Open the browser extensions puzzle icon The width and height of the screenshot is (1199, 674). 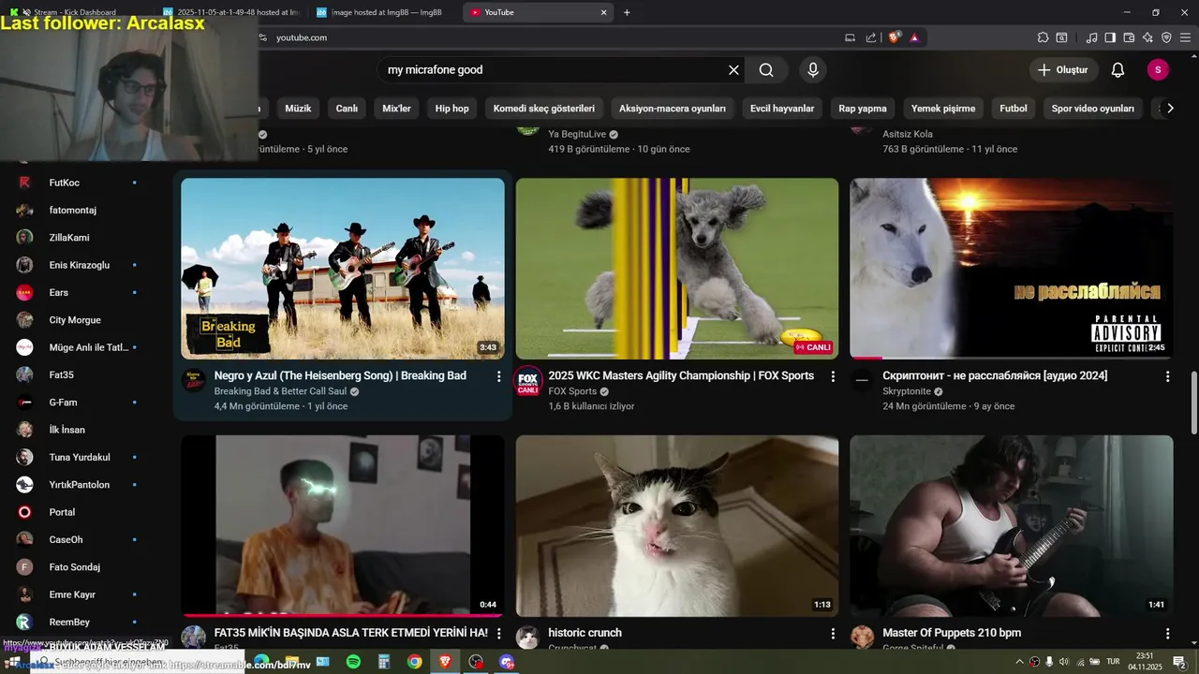point(1043,37)
